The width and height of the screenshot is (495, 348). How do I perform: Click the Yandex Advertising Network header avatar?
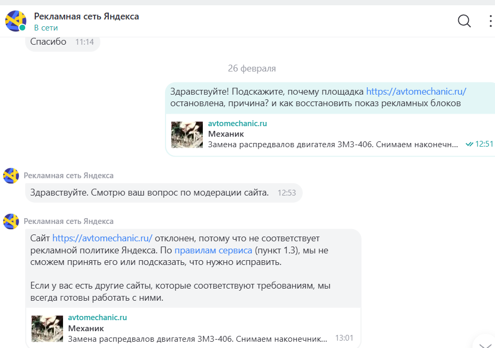pos(15,21)
